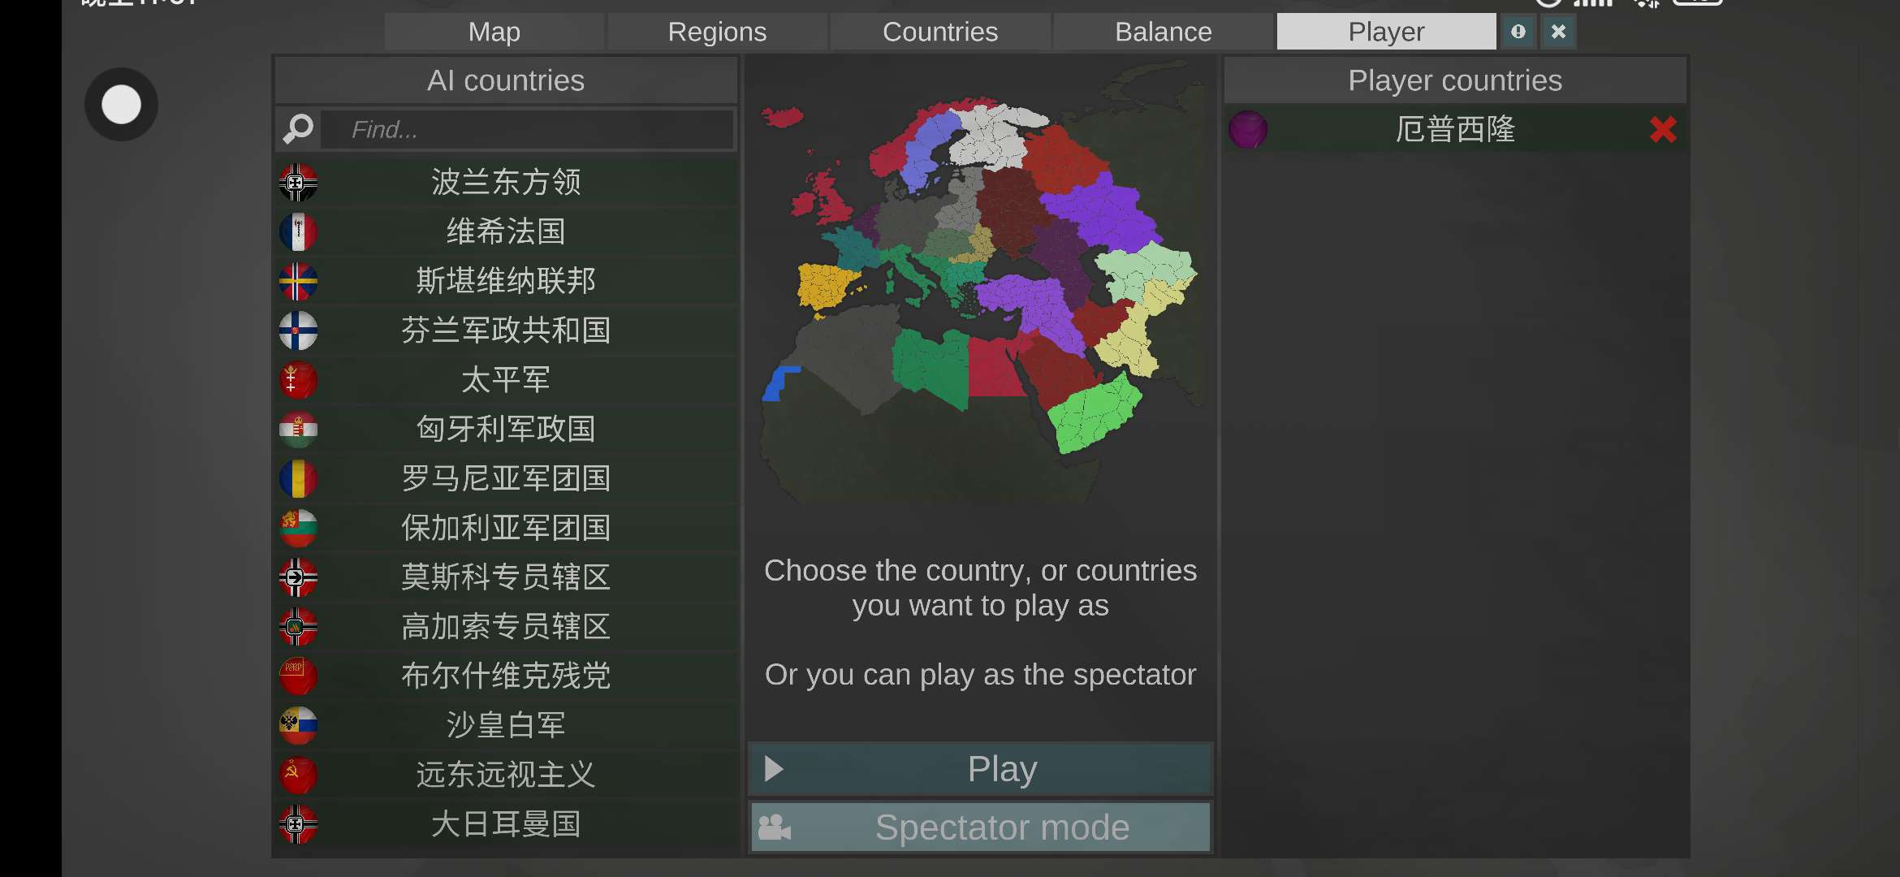Image resolution: width=1900 pixels, height=877 pixels.
Task: Select 芬兰军政共和国 from AI countries
Action: 505,330
